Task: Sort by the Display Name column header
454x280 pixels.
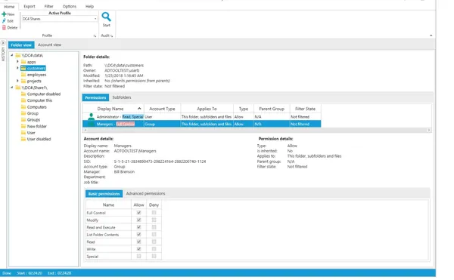Action: pos(113,109)
